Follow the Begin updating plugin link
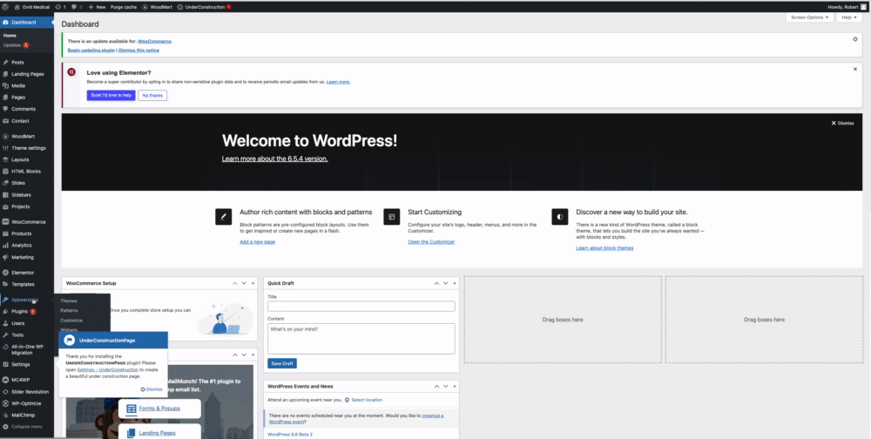This screenshot has height=439, width=871. click(91, 50)
